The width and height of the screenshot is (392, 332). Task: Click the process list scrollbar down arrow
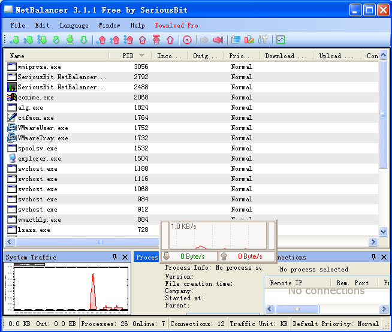383,231
